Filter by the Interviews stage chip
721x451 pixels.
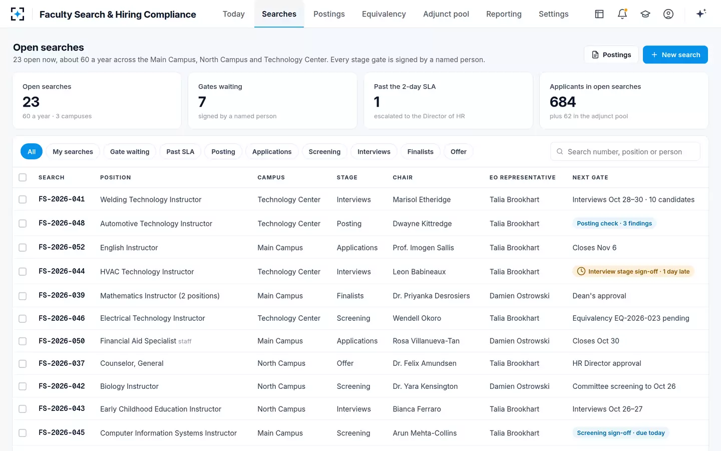(x=374, y=152)
